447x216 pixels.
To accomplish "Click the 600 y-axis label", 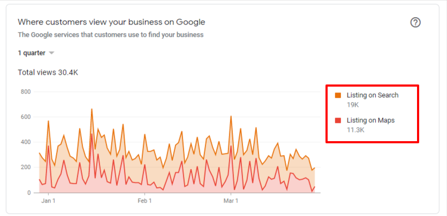I will tap(25, 117).
